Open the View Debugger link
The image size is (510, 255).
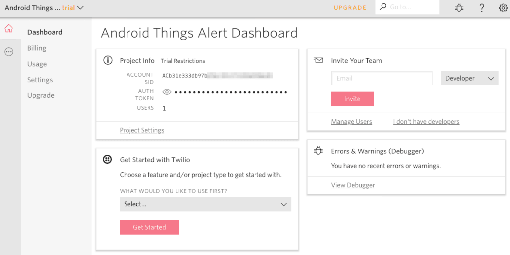[x=353, y=185]
